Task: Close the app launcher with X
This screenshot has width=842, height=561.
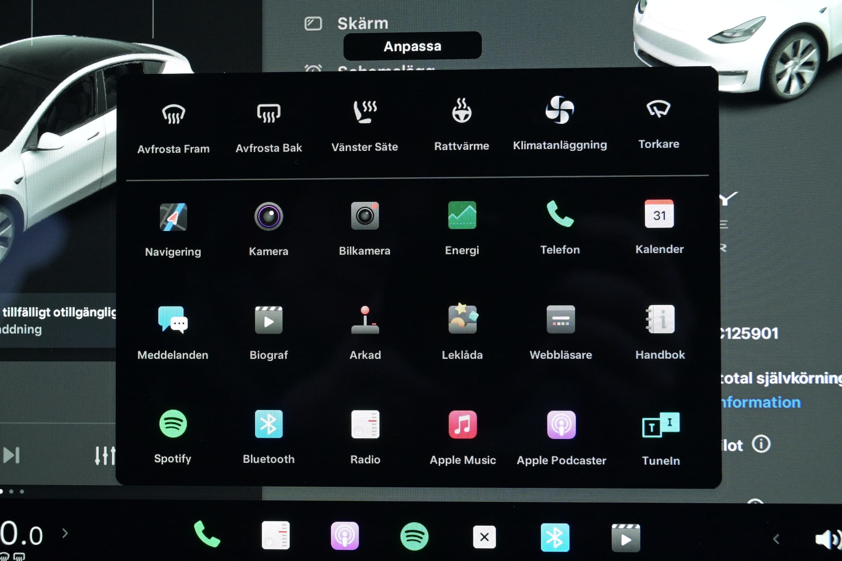Action: [x=484, y=537]
